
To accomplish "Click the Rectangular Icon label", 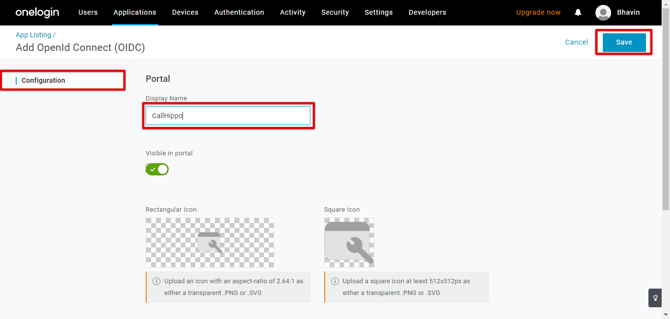I will [x=171, y=210].
